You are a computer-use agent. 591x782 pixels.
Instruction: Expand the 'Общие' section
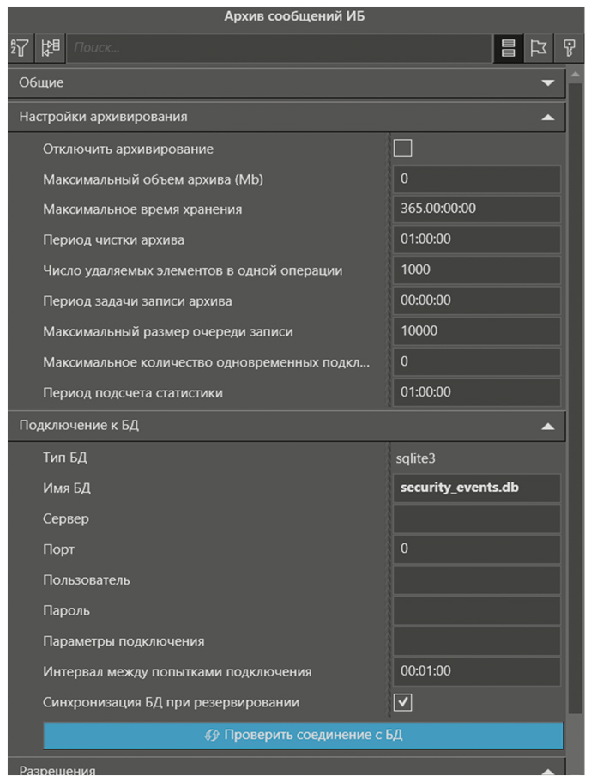click(548, 83)
